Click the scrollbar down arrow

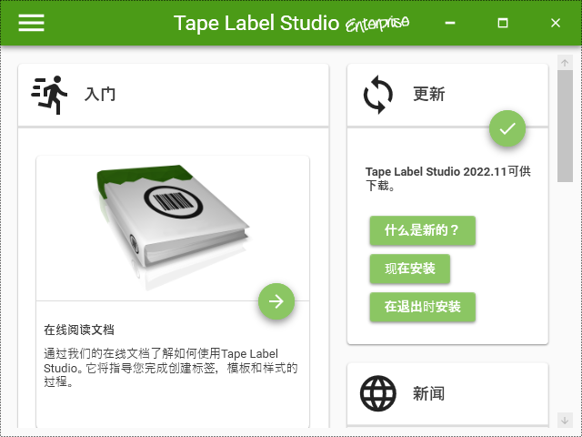[565, 421]
